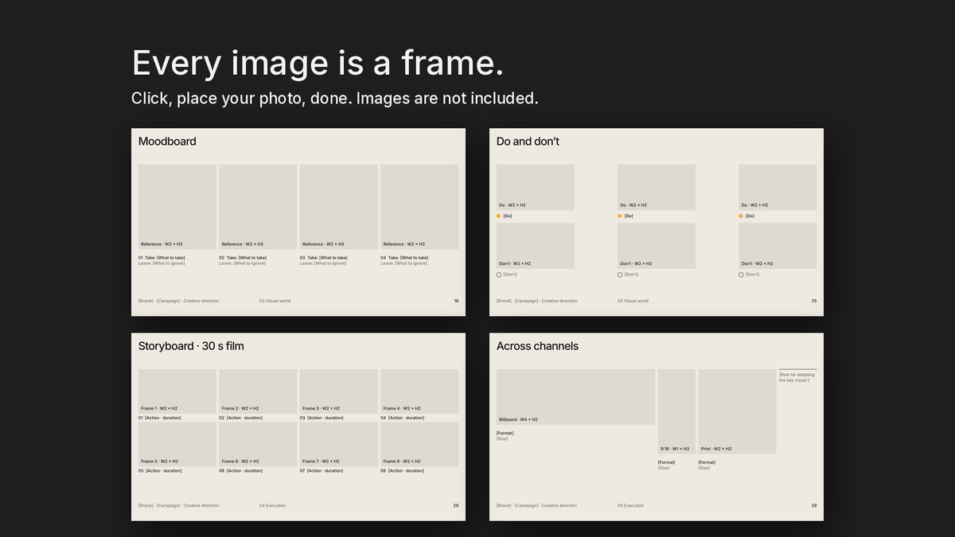Click page number 16 on the Moodboard slide

coord(456,301)
